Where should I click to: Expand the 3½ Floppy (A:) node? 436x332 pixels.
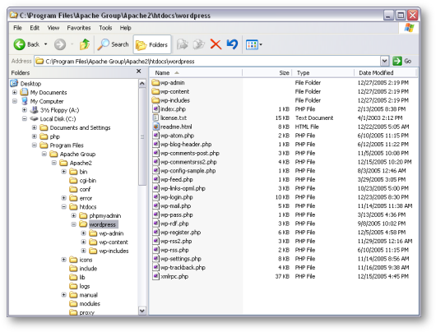point(25,110)
